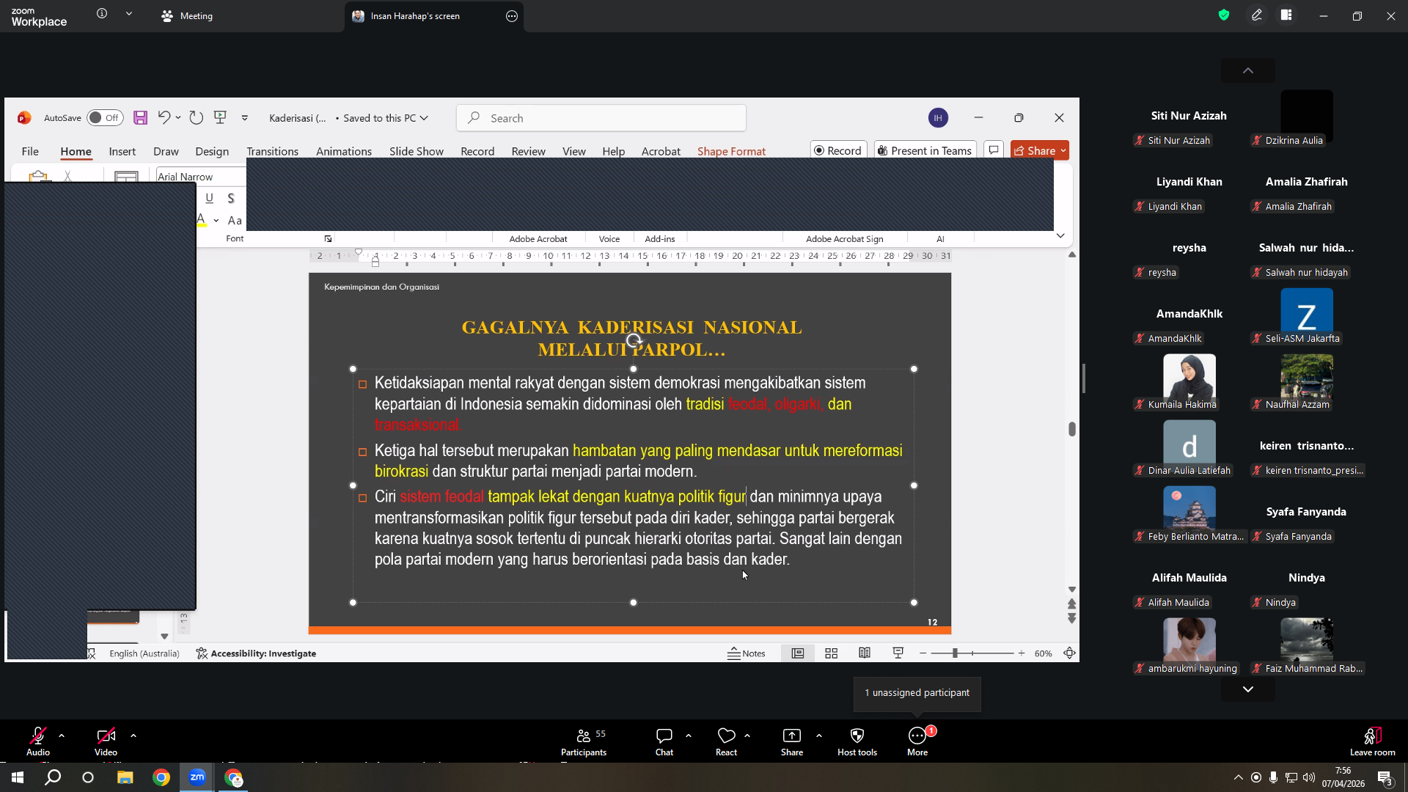Toggle the Notes pane

click(x=747, y=653)
